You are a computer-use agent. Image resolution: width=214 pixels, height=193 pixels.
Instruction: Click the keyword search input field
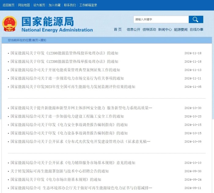(161, 20)
